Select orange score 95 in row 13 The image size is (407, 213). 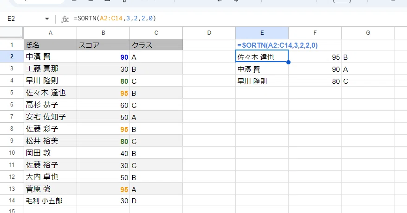[103, 189]
